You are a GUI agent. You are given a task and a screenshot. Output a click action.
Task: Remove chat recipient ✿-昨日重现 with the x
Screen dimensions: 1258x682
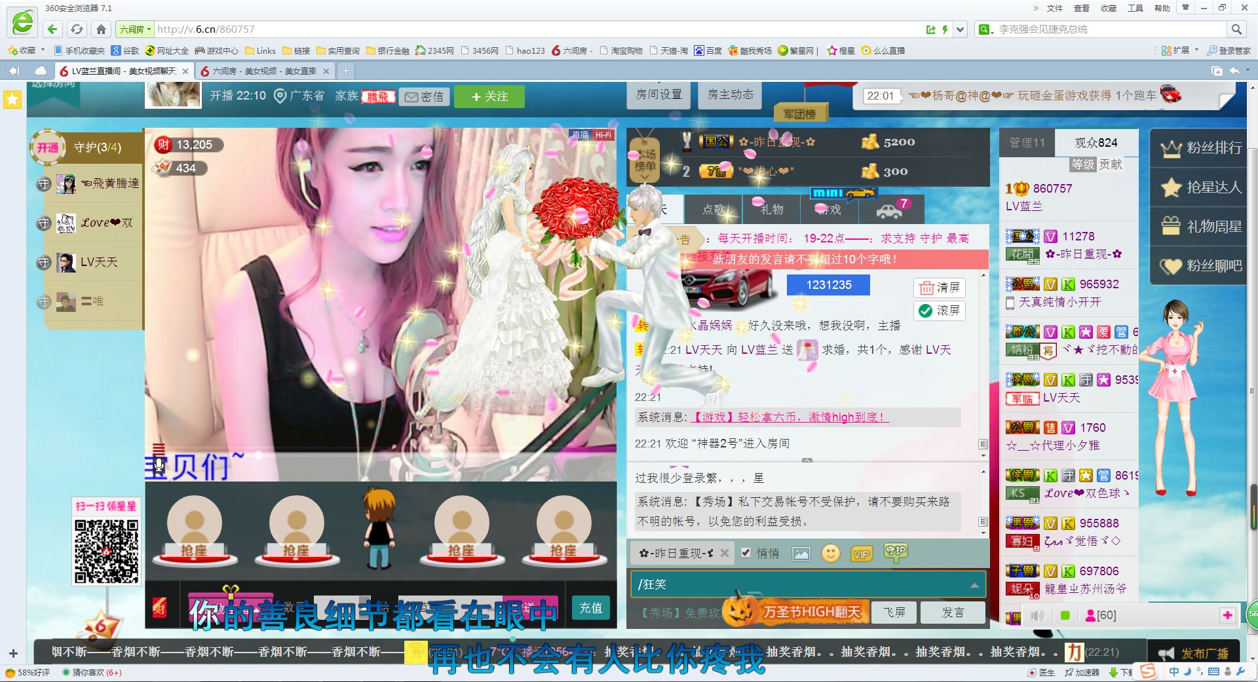[724, 553]
